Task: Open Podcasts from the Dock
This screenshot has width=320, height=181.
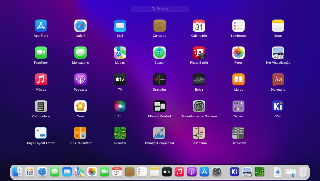Action: (x=192, y=172)
